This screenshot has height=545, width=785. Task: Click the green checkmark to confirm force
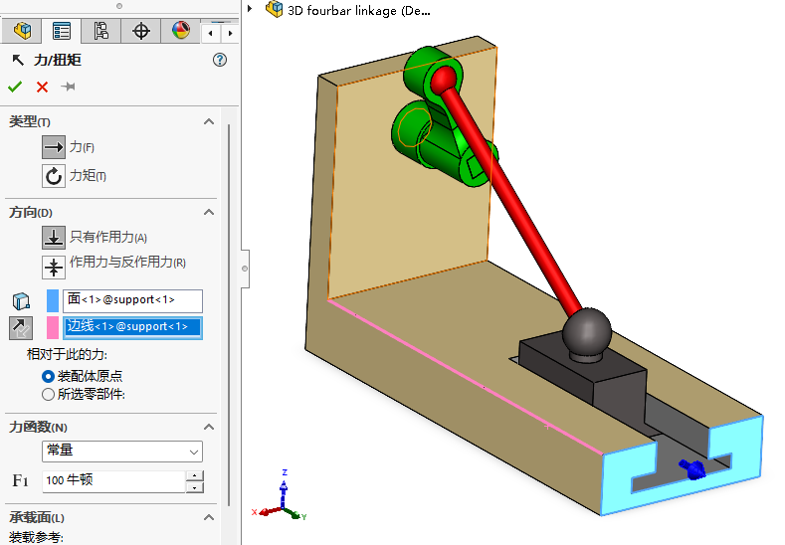pos(15,88)
